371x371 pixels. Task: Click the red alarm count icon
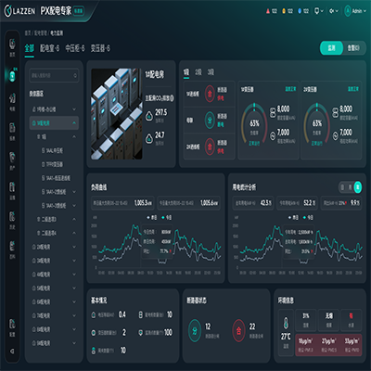coord(268,11)
